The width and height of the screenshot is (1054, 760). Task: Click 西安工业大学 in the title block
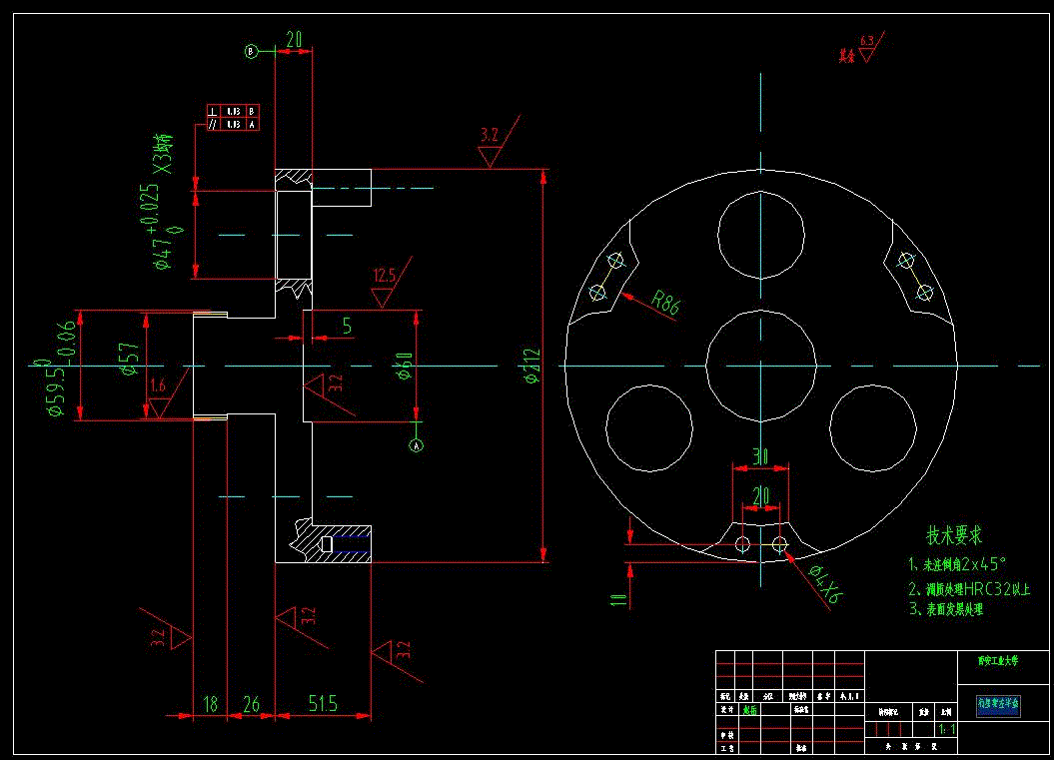click(997, 660)
